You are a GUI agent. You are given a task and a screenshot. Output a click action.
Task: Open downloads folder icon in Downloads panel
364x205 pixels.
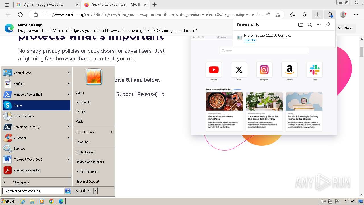tap(301, 25)
